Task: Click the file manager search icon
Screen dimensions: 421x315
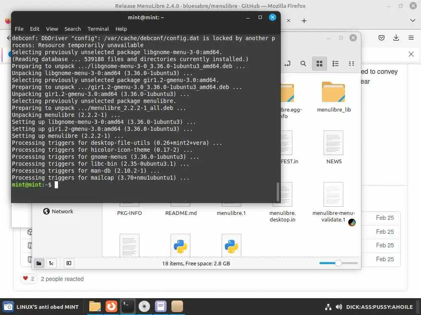Action: [x=303, y=64]
